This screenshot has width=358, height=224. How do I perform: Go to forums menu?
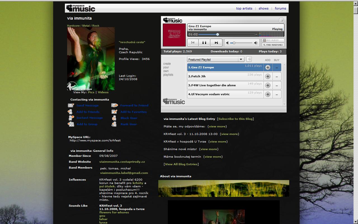(x=280, y=8)
